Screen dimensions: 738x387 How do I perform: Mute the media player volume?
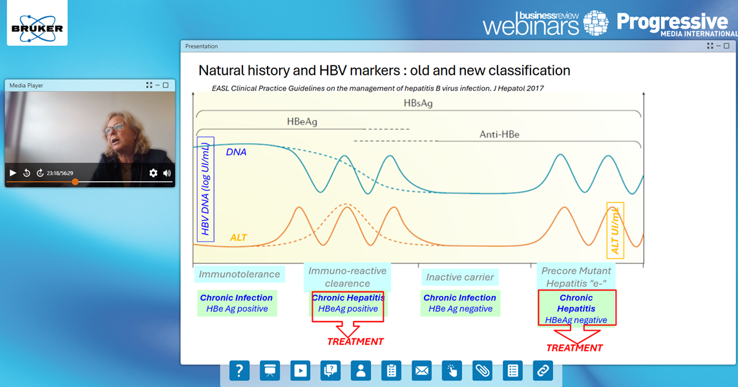(167, 173)
